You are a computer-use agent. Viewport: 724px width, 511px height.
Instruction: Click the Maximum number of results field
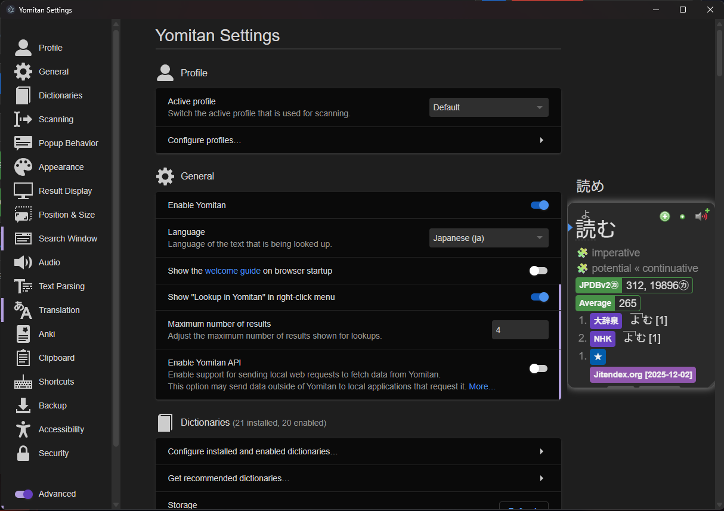[x=520, y=330]
